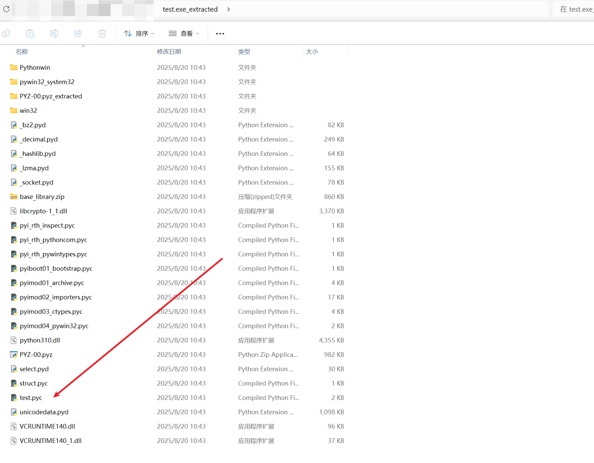Sort by 修改日期 column header
The image size is (594, 463).
[169, 52]
